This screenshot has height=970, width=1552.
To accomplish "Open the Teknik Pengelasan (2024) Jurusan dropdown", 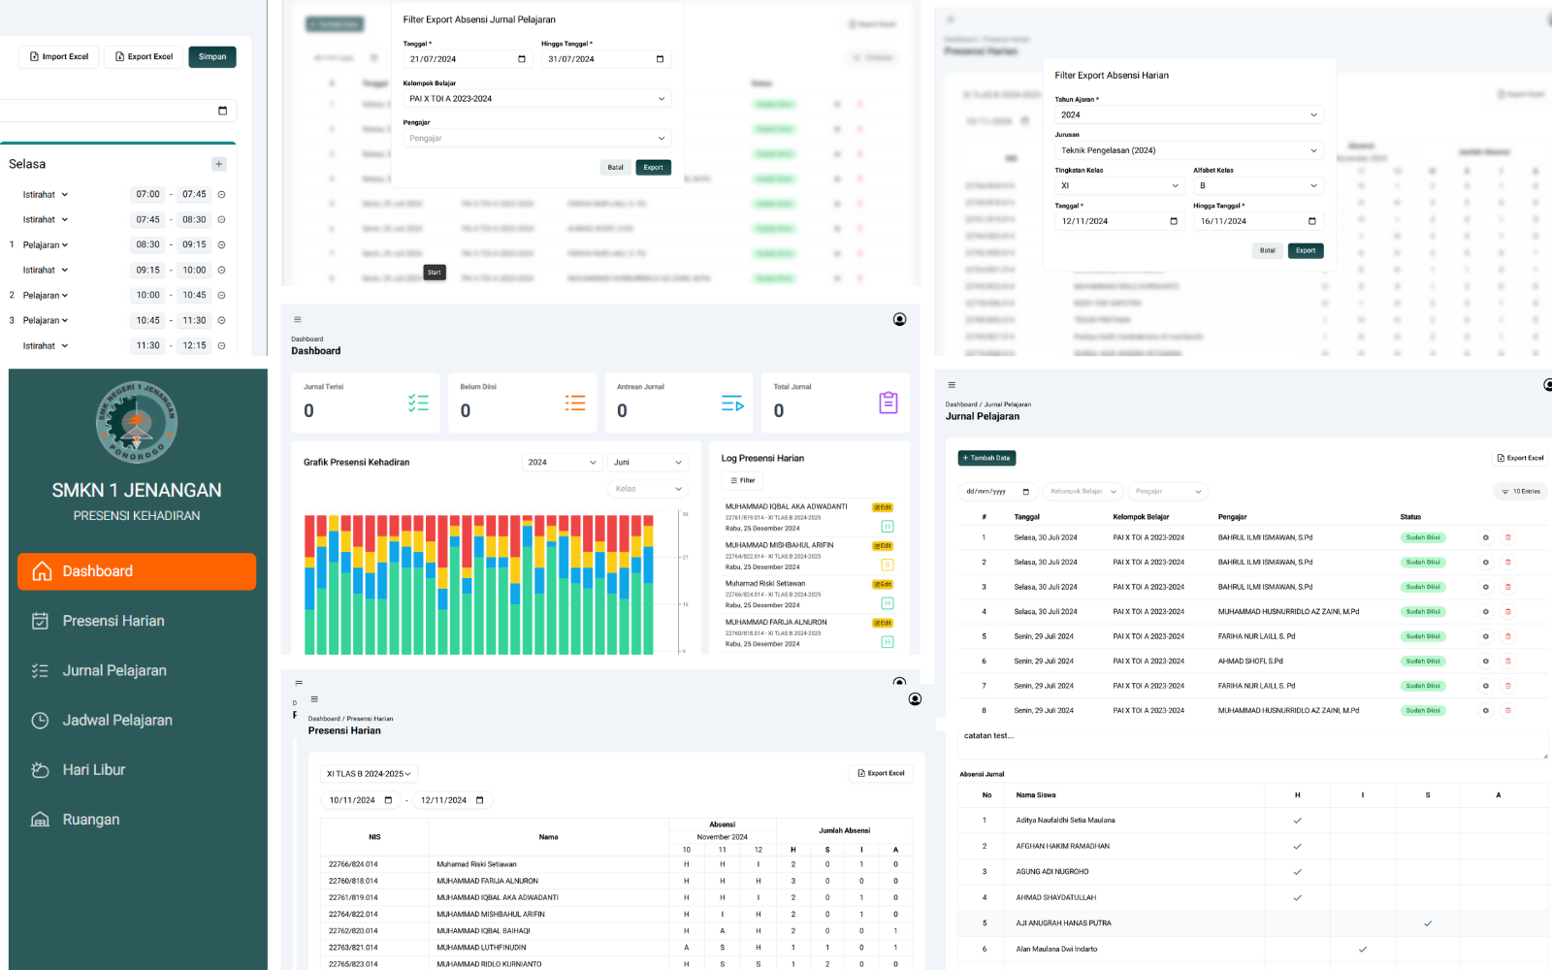I will 1188,150.
